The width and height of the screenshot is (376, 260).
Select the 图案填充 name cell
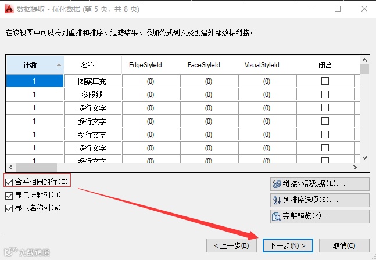[x=93, y=81]
